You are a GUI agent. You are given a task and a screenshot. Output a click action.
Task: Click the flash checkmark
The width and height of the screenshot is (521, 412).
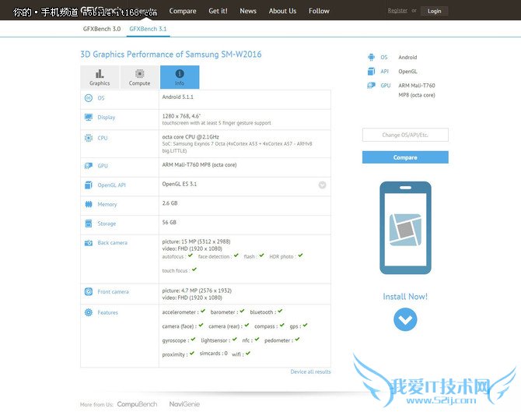(x=262, y=255)
